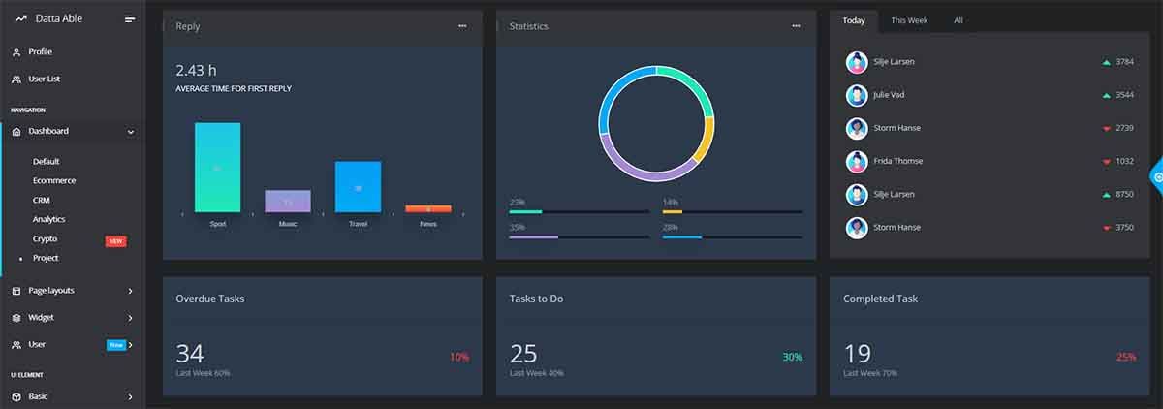The image size is (1163, 409).
Task: Switch to the This Week tab
Action: click(909, 20)
